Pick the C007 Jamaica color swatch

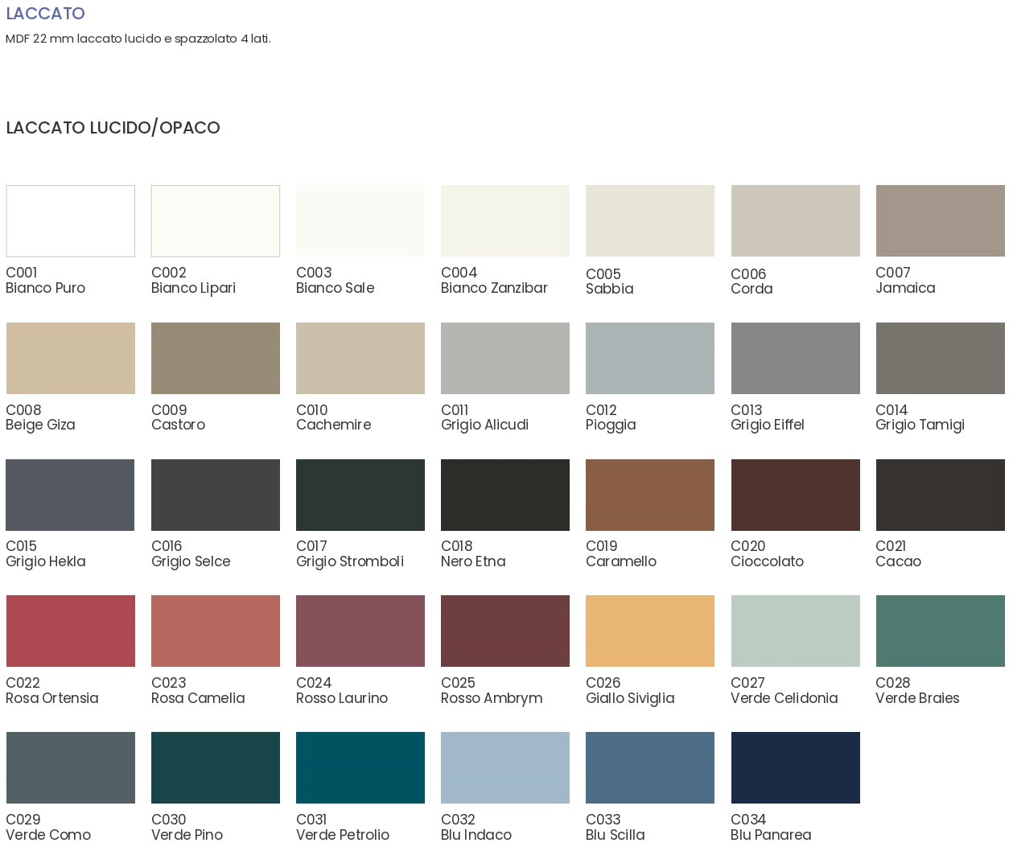click(x=940, y=221)
